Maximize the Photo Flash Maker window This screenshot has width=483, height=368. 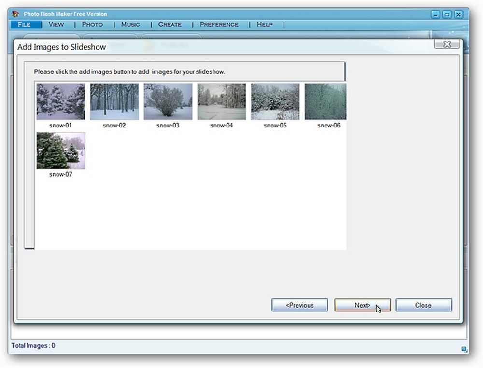pyautogui.click(x=447, y=14)
